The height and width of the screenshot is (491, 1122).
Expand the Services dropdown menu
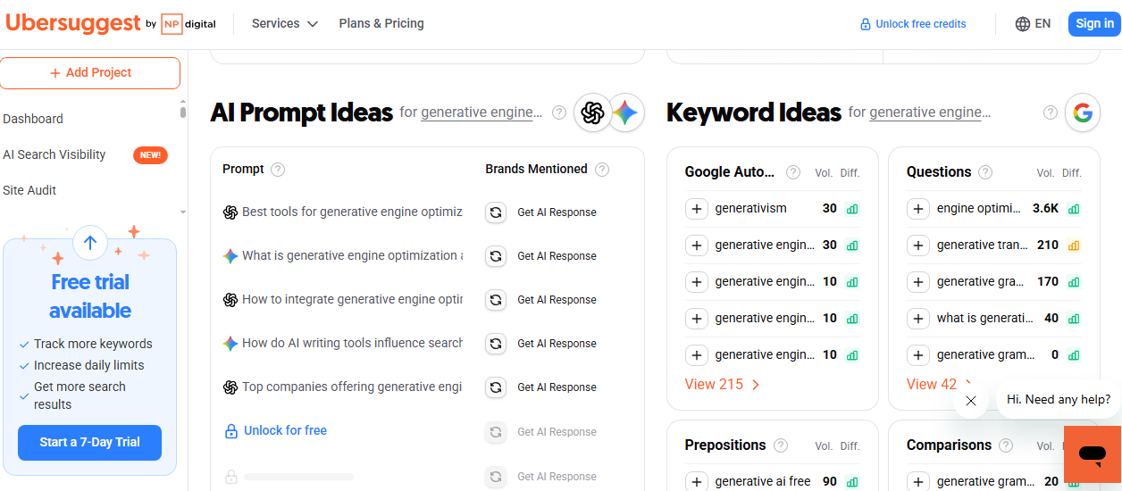coord(284,24)
